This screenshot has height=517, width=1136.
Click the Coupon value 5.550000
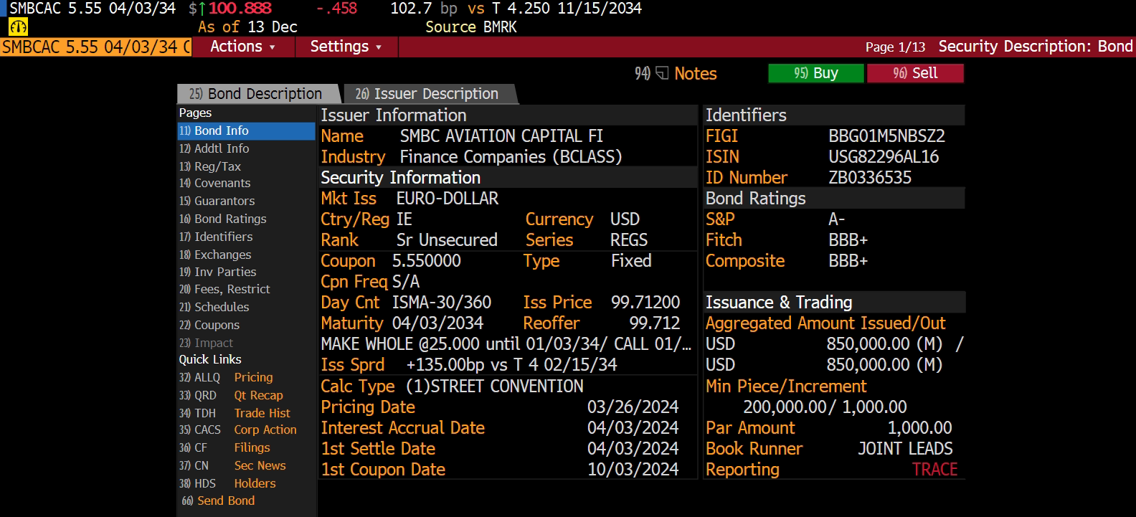[426, 261]
